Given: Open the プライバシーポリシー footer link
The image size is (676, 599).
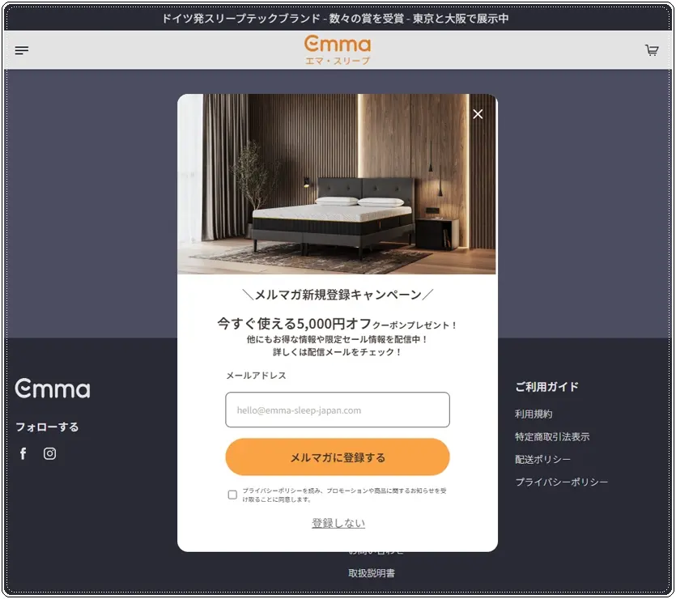Looking at the screenshot, I should [x=561, y=482].
